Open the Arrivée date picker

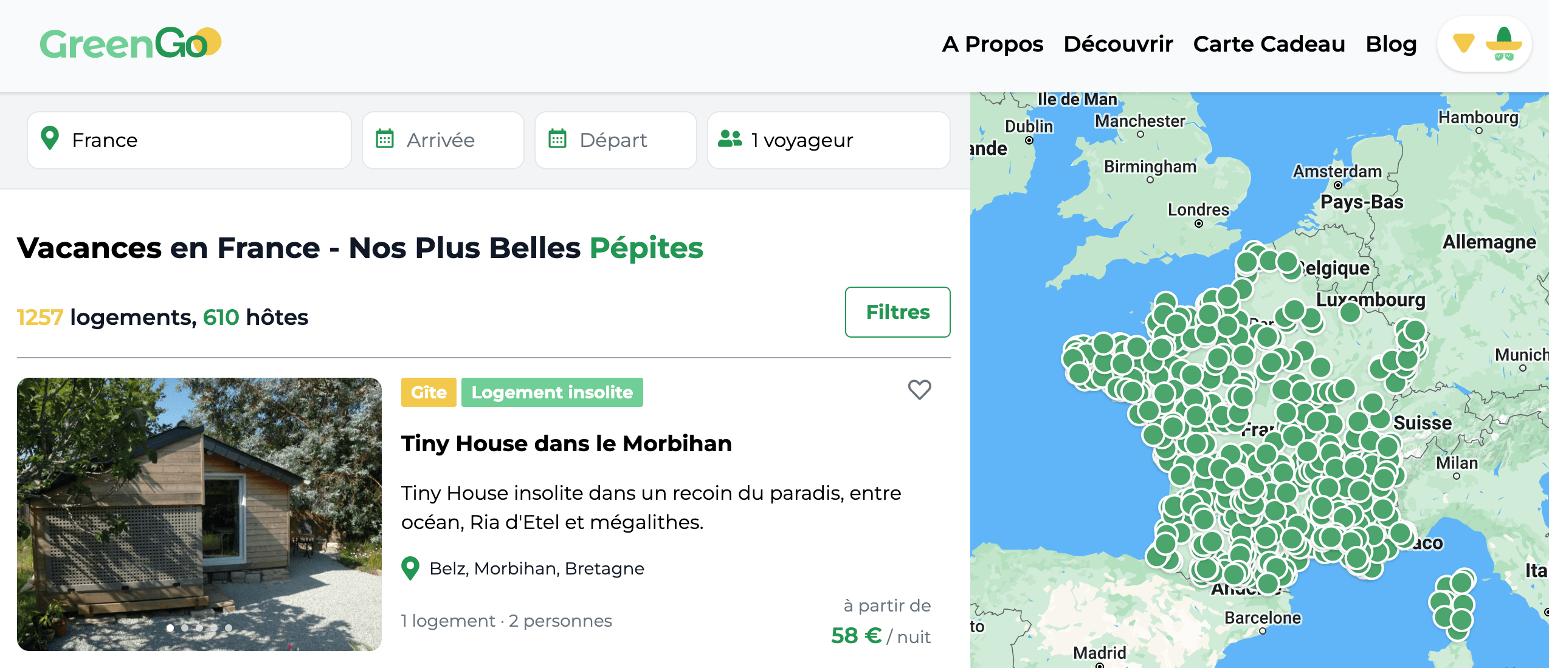[x=443, y=140]
